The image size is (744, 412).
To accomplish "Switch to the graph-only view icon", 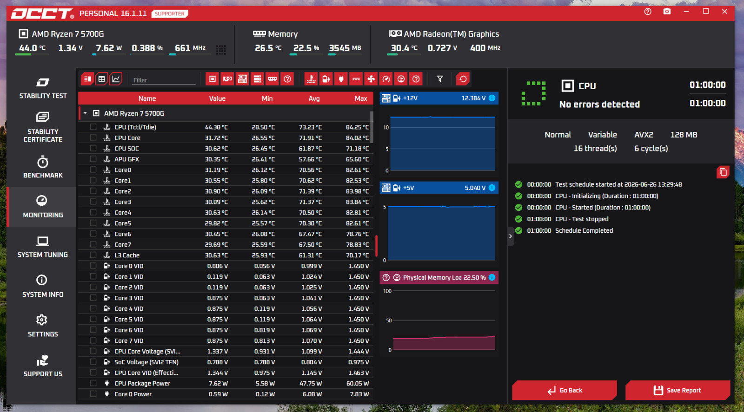I will point(116,79).
